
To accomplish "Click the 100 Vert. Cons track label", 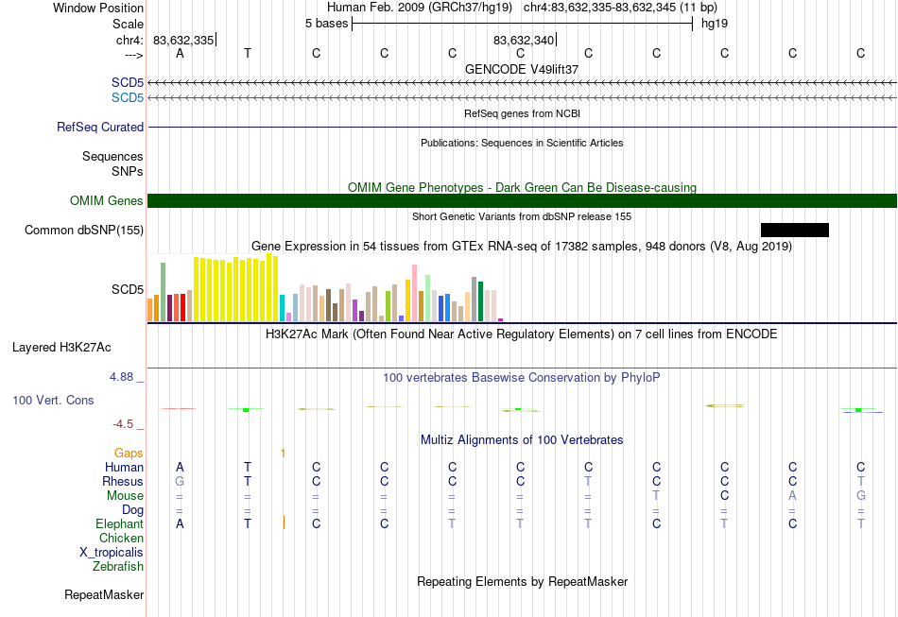I will tap(53, 400).
